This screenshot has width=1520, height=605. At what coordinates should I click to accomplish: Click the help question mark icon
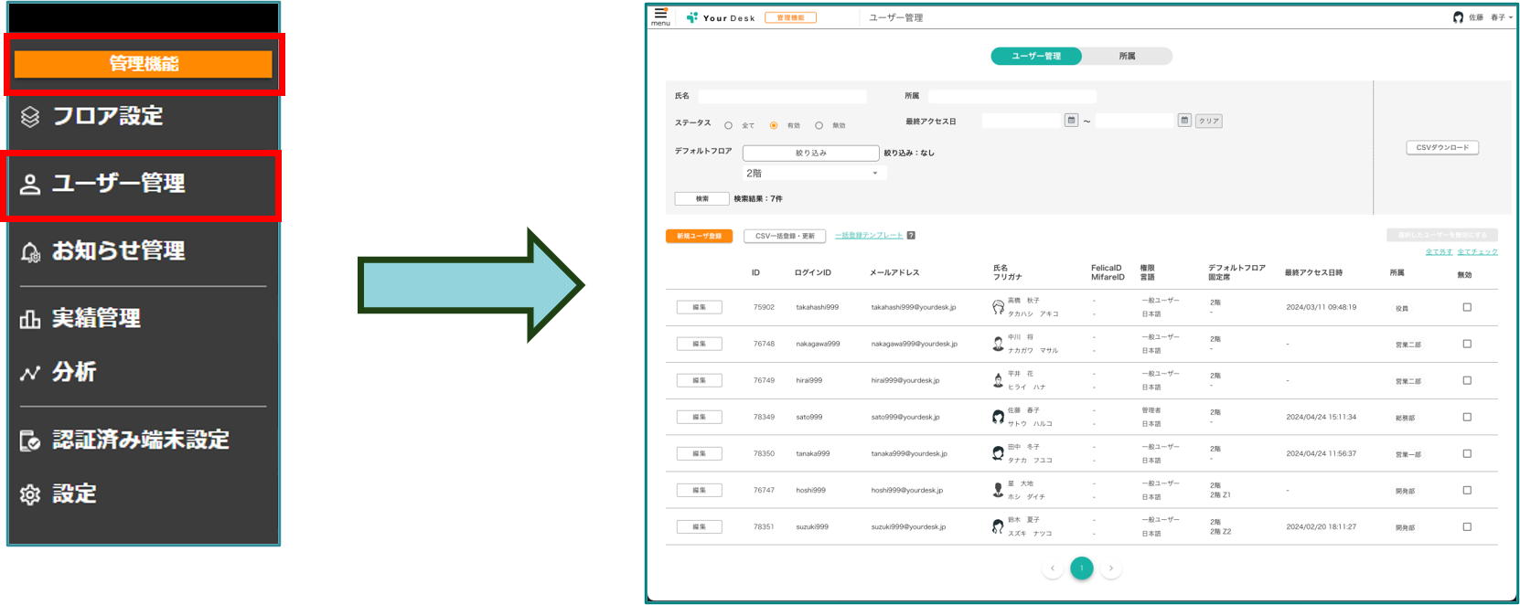[x=911, y=236]
